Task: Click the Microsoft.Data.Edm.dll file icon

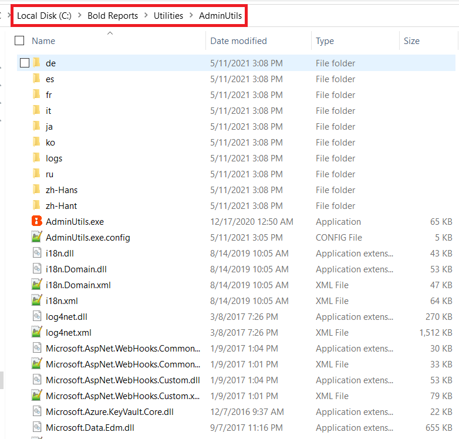Action: (x=37, y=427)
